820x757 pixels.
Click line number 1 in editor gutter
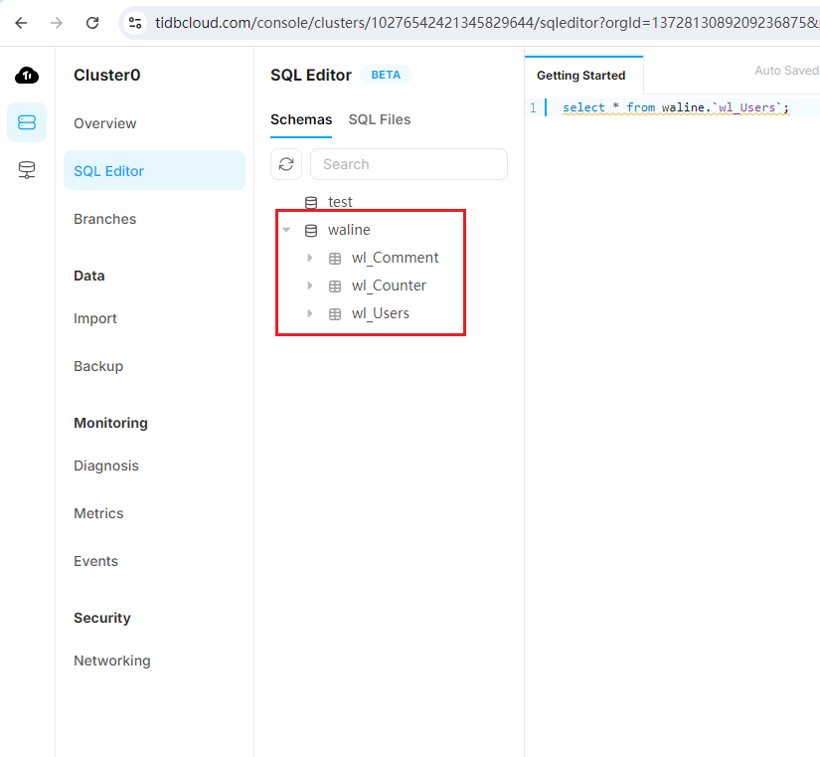point(533,107)
